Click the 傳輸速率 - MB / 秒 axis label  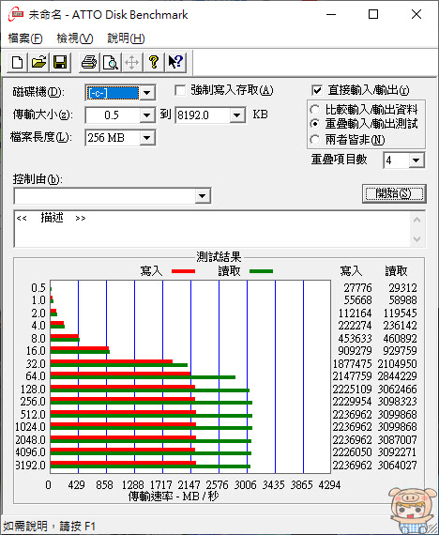click(174, 497)
